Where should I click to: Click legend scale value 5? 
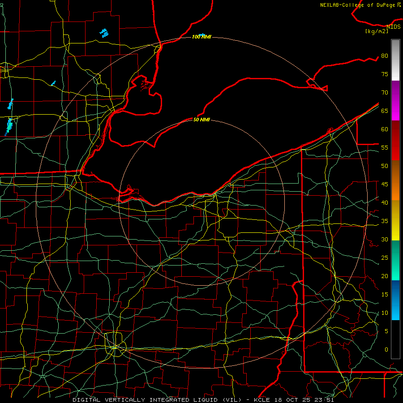(386, 331)
